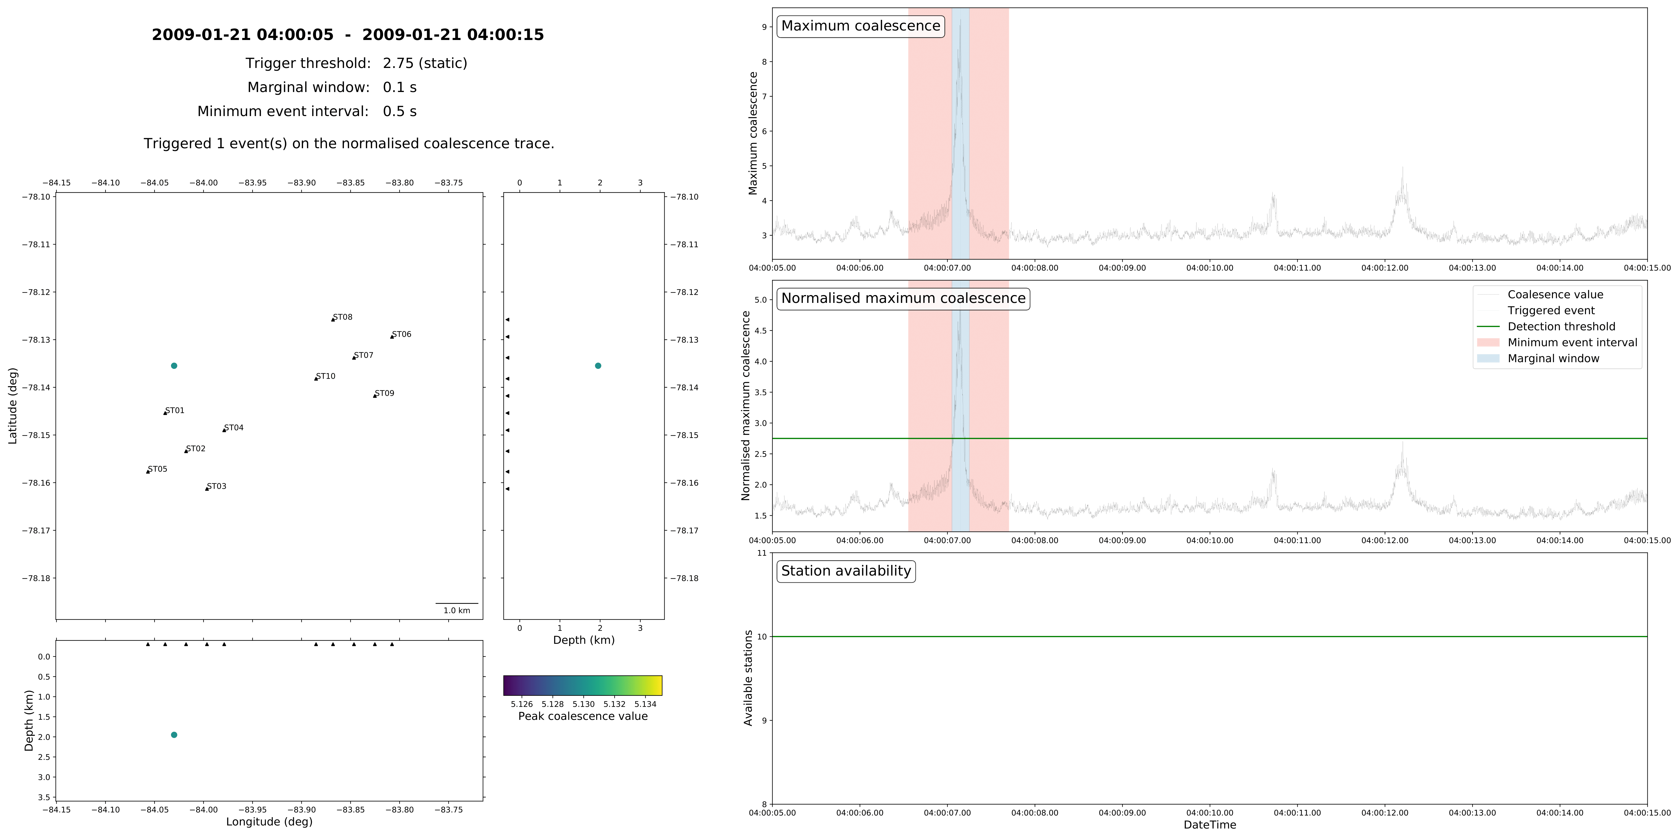This screenshot has height=839, width=1679.
Task: Click the red Minimum event interval legend patch
Action: [1488, 343]
